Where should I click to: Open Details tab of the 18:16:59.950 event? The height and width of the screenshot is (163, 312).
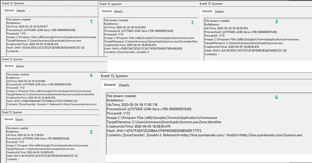[119, 12]
